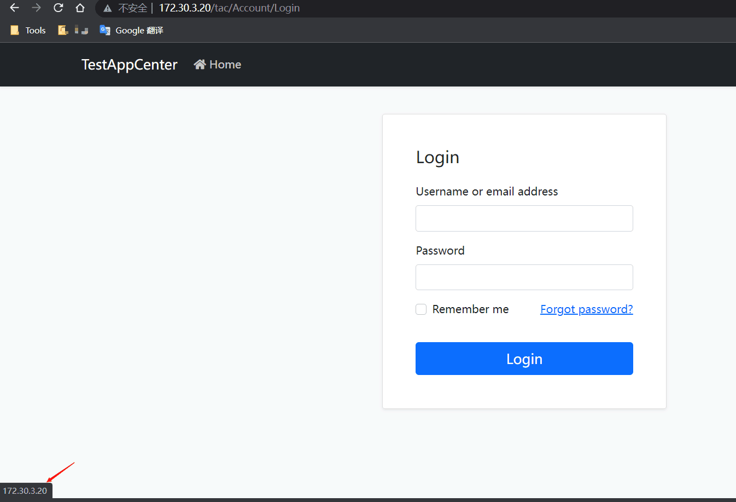
Task: Toggle Remember me off after checking it
Action: [x=421, y=309]
